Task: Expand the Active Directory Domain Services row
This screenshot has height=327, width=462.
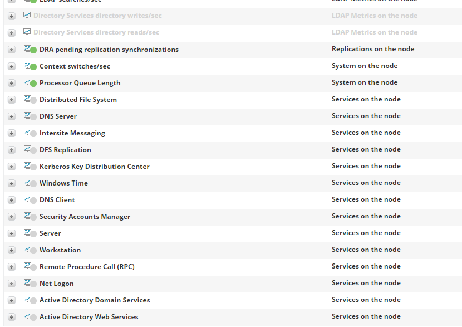Action: [x=12, y=300]
